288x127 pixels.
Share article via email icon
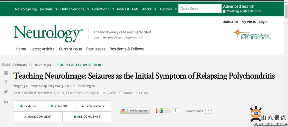pyautogui.click(x=6, y=73)
